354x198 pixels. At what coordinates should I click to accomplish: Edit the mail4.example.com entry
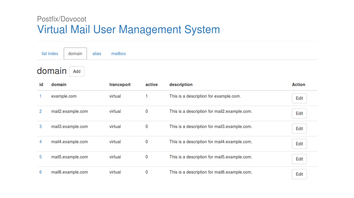(299, 144)
